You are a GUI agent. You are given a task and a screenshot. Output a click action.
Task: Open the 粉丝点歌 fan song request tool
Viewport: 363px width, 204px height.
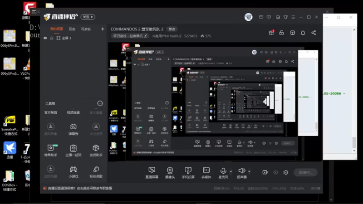pos(96,172)
